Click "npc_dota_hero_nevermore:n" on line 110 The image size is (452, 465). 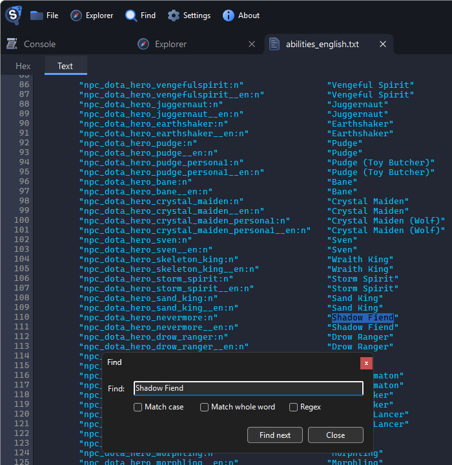pos(149,318)
